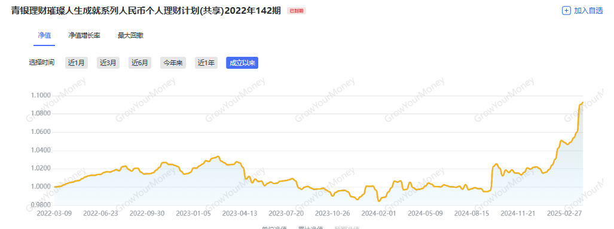
Task: Click the plus icon beside 加入自选
Action: click(x=566, y=11)
